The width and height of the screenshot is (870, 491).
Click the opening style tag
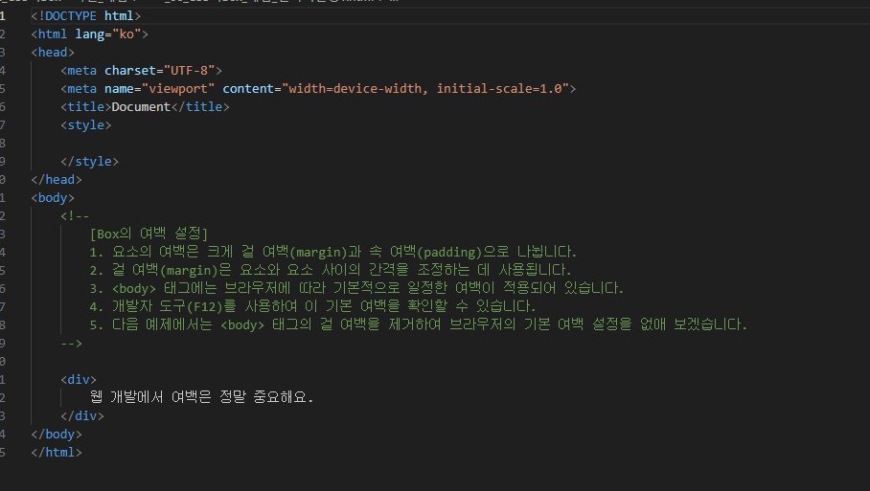pyautogui.click(x=86, y=125)
